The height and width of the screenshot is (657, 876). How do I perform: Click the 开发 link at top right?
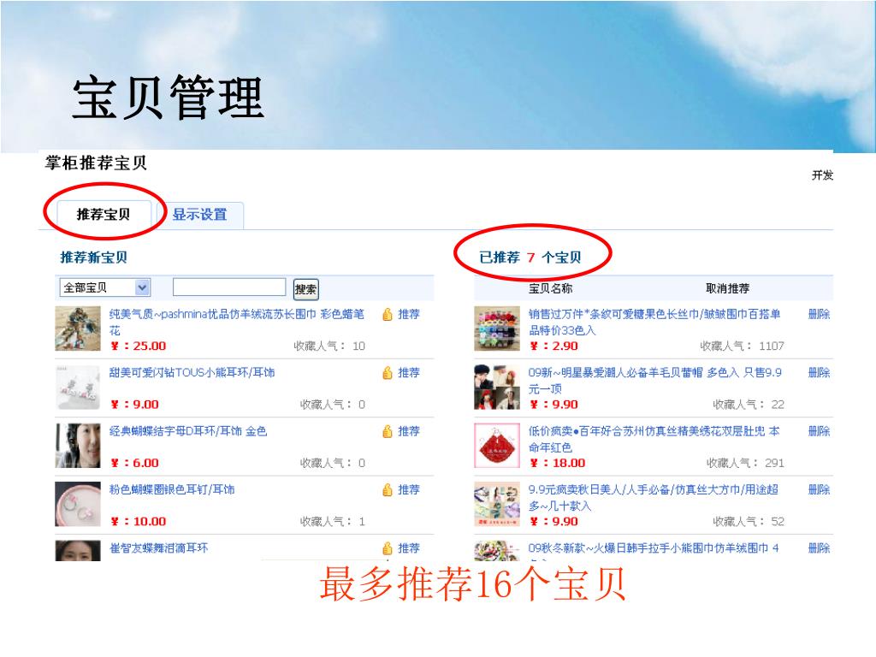822,175
